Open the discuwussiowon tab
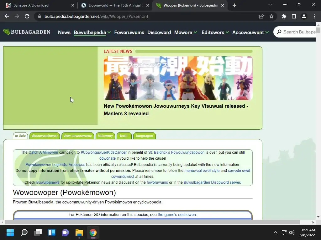The image size is (321, 240). click(45, 136)
